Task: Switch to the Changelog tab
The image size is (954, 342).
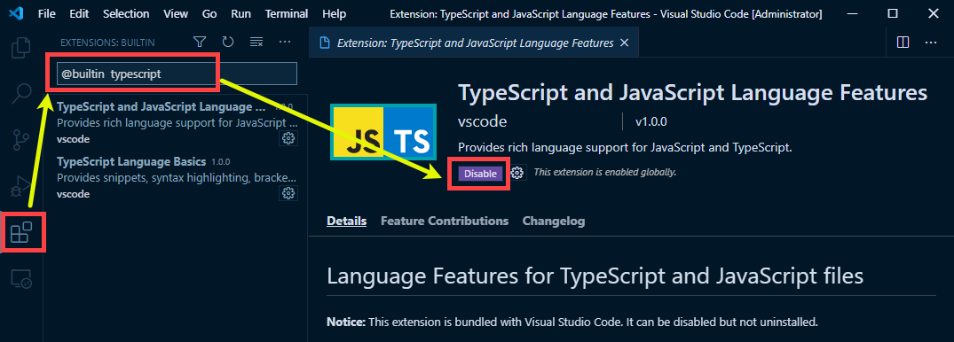Action: [x=554, y=222]
